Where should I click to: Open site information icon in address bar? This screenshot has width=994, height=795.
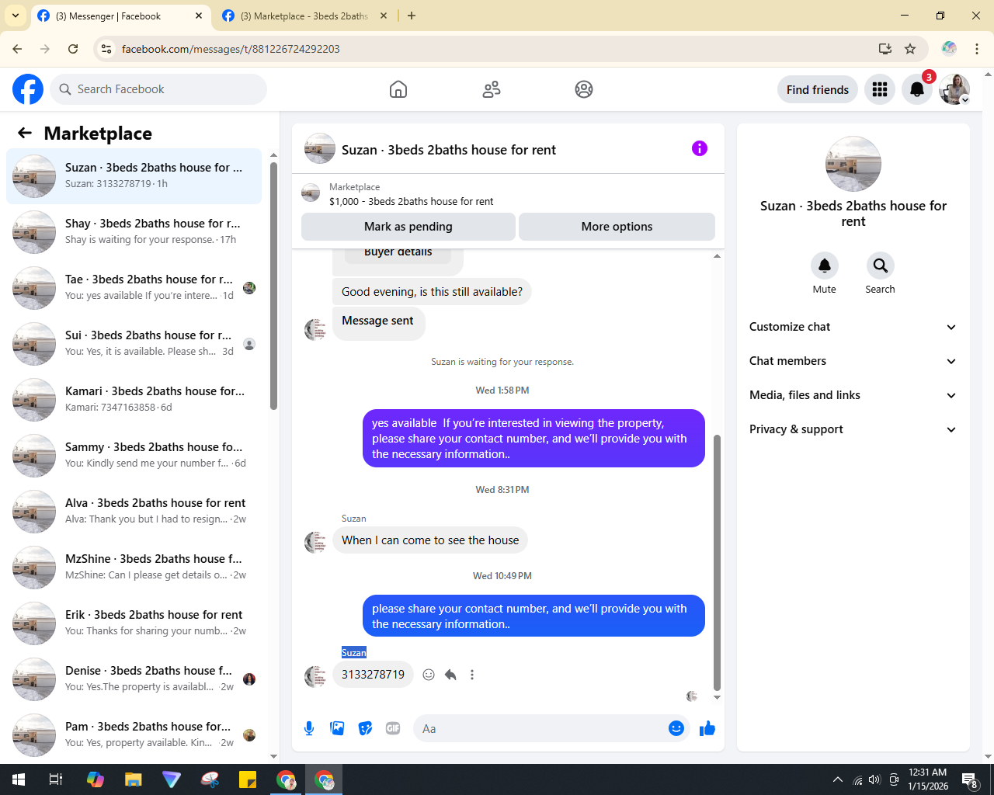tap(106, 49)
